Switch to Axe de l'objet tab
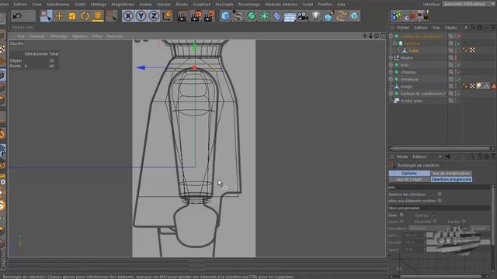This screenshot has height=279, width=497. 409,179
